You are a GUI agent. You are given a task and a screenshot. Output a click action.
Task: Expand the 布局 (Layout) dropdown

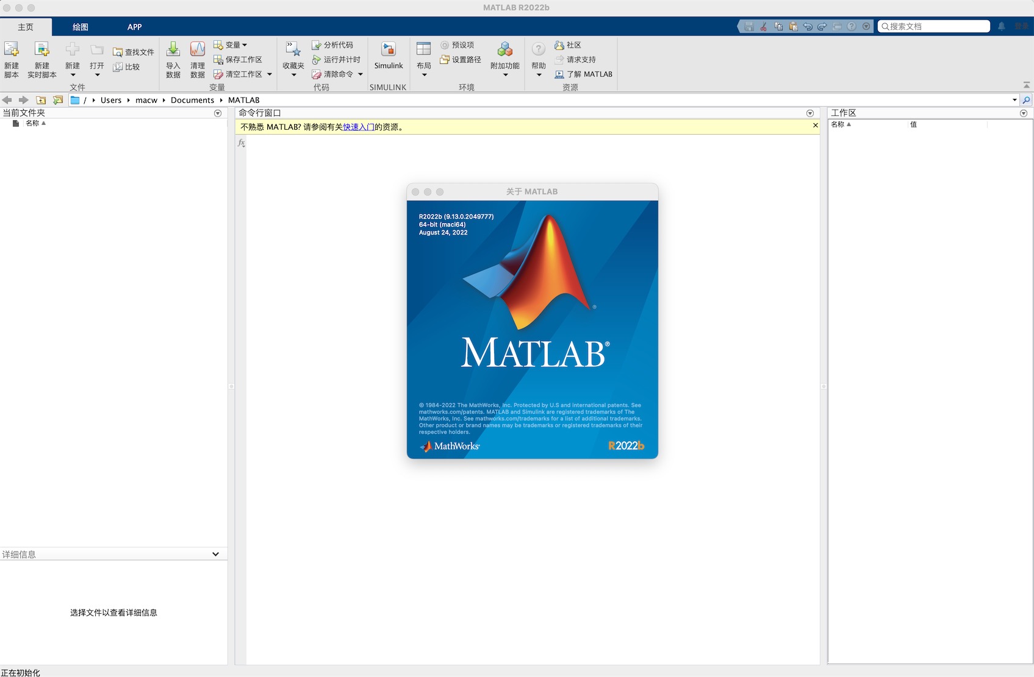tap(424, 75)
